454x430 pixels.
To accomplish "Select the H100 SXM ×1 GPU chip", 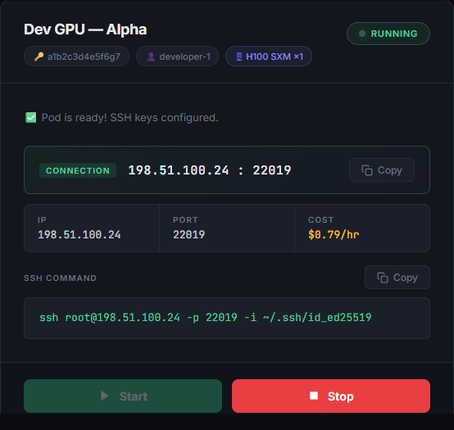I will pyautogui.click(x=269, y=57).
